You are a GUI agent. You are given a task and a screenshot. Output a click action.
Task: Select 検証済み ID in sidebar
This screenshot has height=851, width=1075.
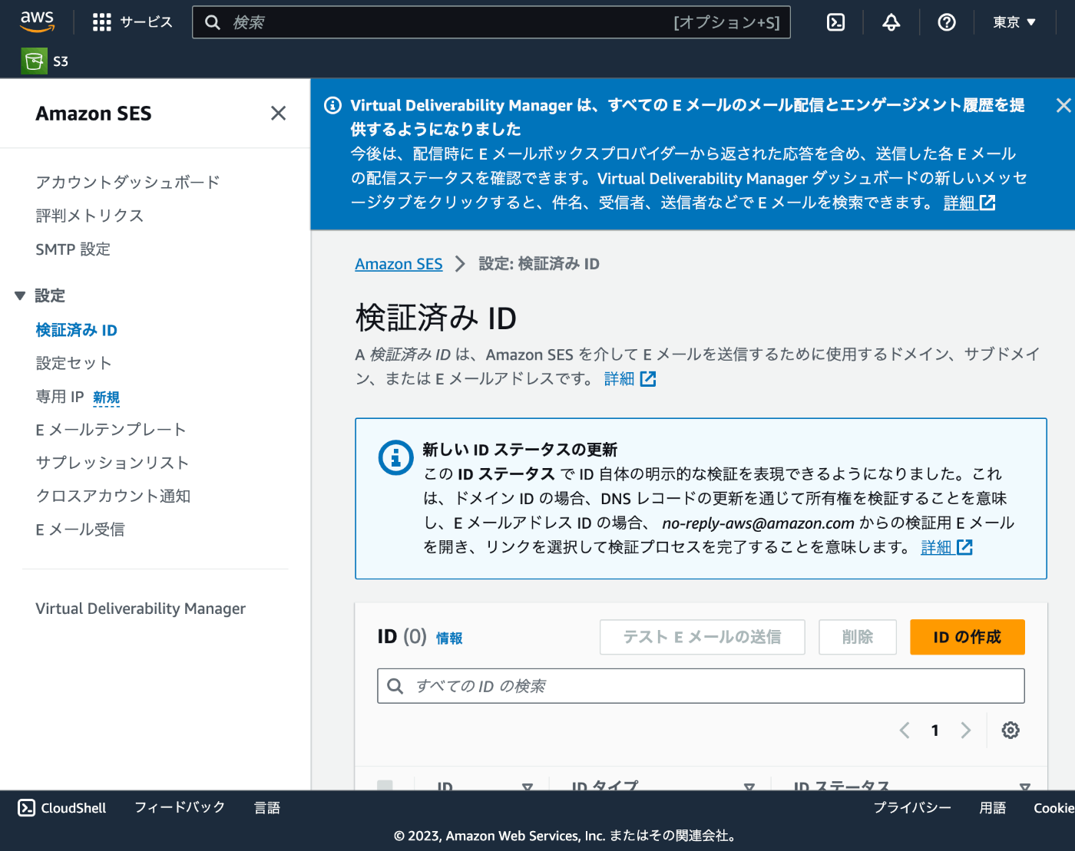76,330
